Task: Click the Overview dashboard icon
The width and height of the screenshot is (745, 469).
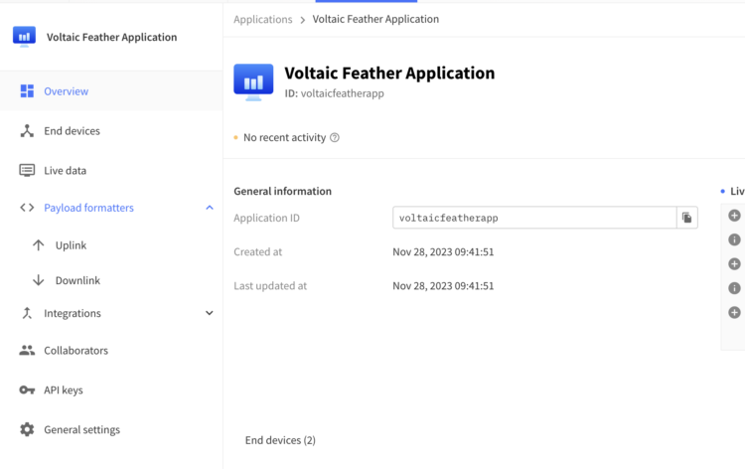Action: point(27,91)
